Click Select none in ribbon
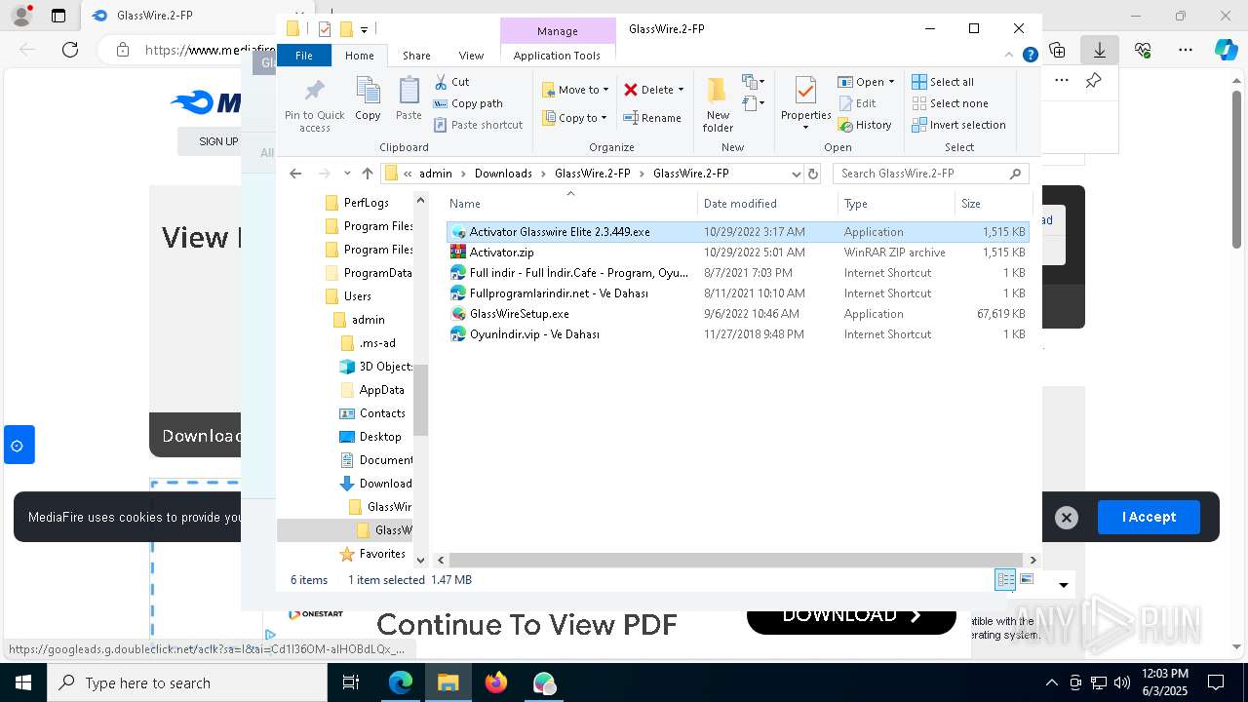Image resolution: width=1248 pixels, height=702 pixels. pos(950,103)
